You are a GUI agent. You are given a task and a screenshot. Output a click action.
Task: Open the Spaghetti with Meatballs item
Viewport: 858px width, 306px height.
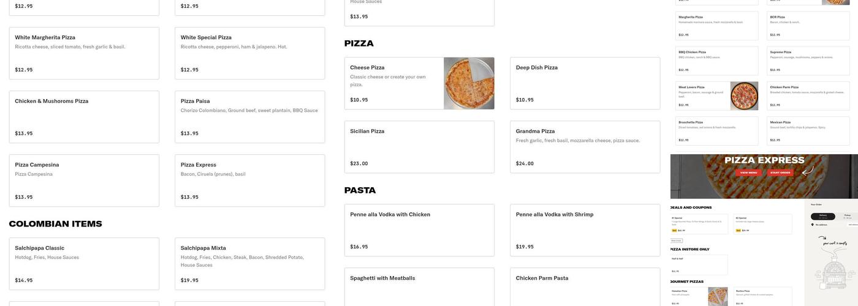click(x=419, y=286)
